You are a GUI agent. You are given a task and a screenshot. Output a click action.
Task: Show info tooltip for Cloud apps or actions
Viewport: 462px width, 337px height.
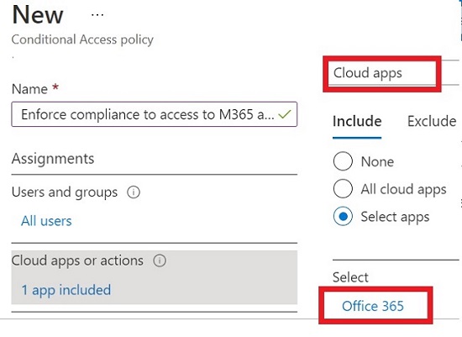[160, 261]
